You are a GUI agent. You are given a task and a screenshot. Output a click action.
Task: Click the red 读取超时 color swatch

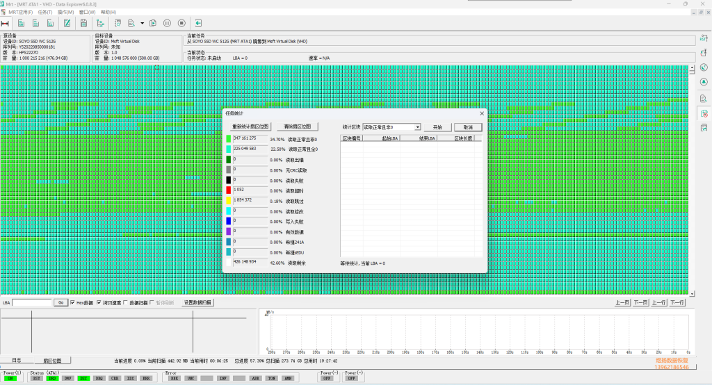[228, 190]
